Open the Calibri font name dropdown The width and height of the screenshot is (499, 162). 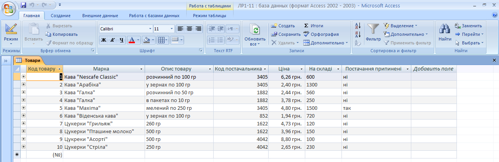click(150, 29)
